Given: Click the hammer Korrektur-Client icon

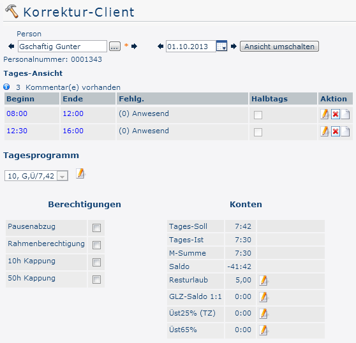Looking at the screenshot, I should pos(11,11).
